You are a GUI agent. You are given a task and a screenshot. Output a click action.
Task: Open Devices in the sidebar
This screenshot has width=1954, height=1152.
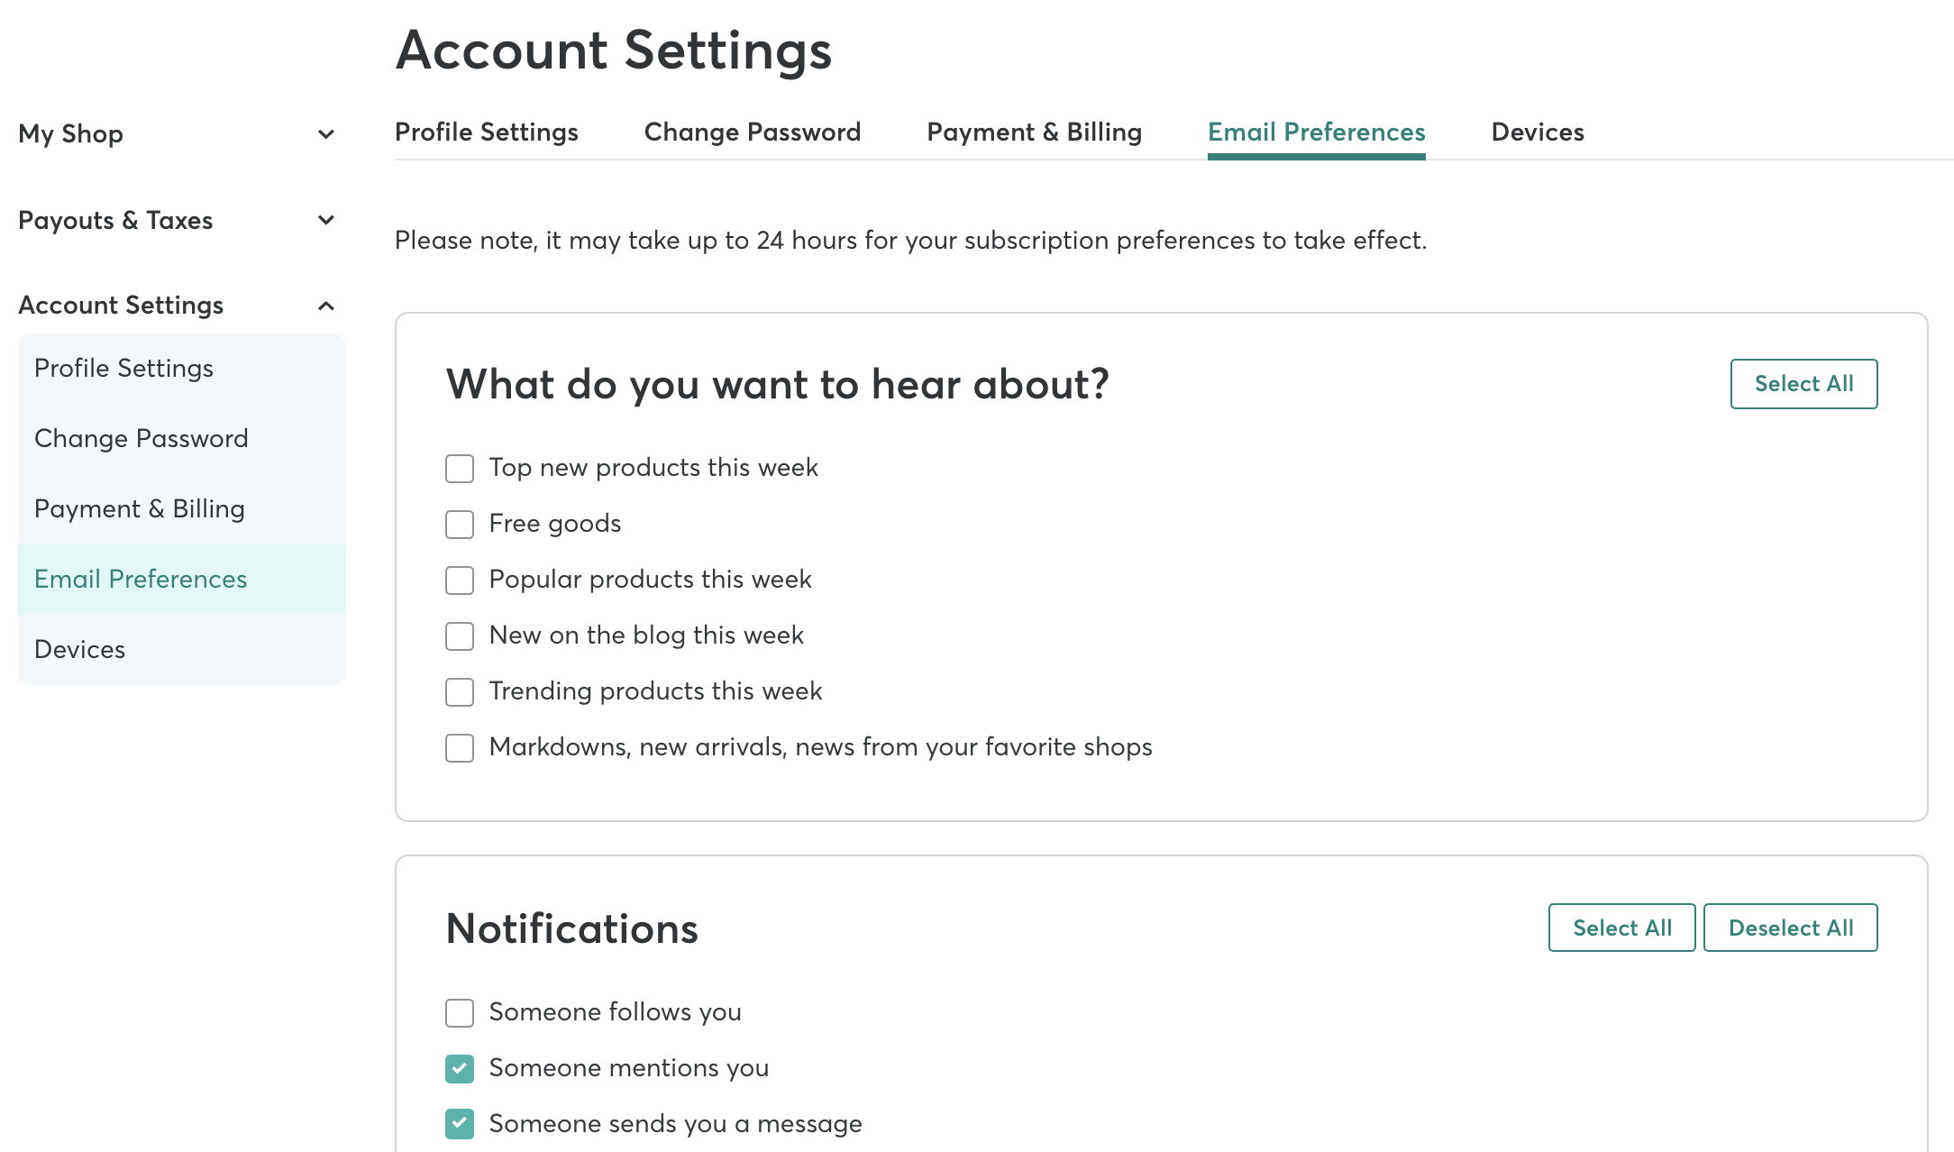(x=182, y=650)
